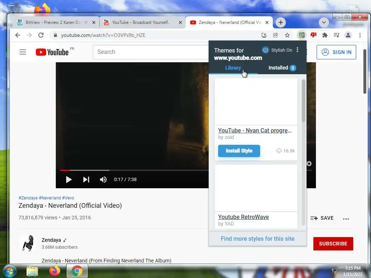371x278 pixels.
Task: Click the forward navigation arrow
Action: pos(29,35)
